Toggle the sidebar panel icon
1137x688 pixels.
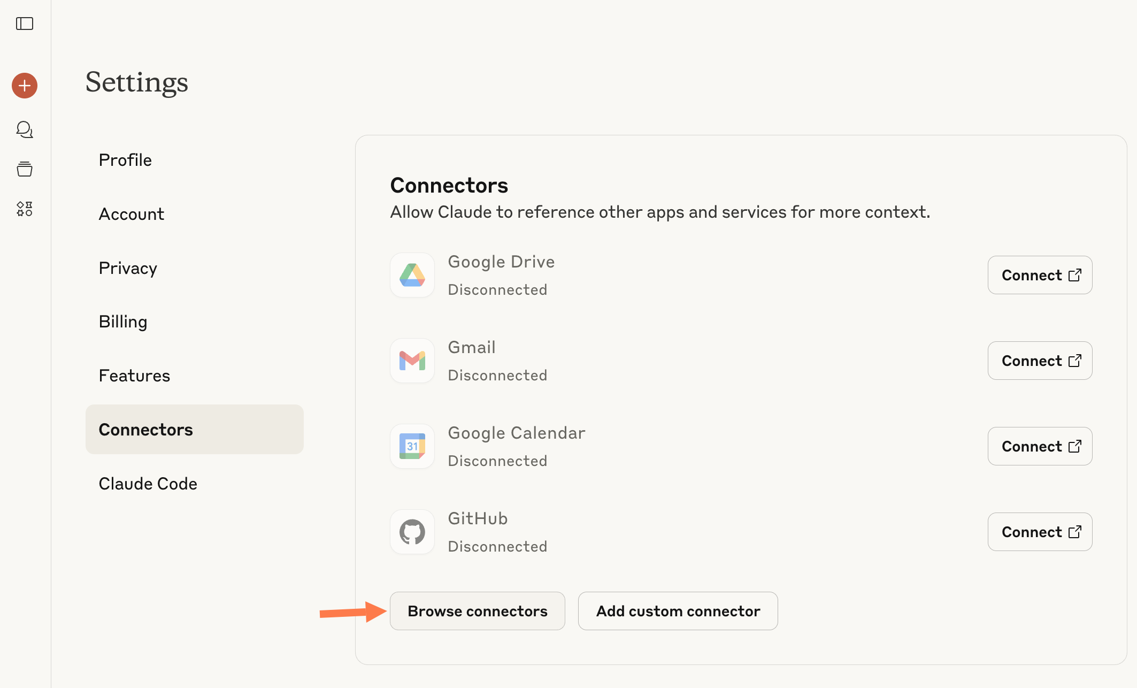[25, 24]
